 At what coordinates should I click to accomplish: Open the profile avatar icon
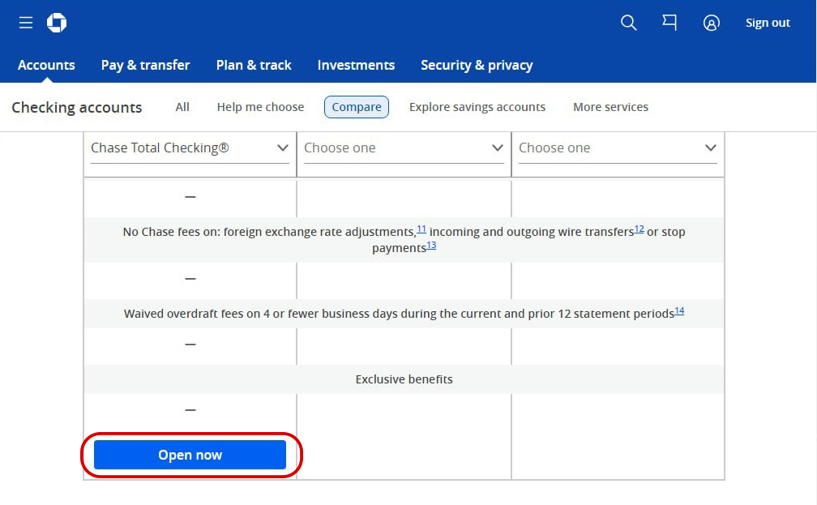(x=711, y=23)
